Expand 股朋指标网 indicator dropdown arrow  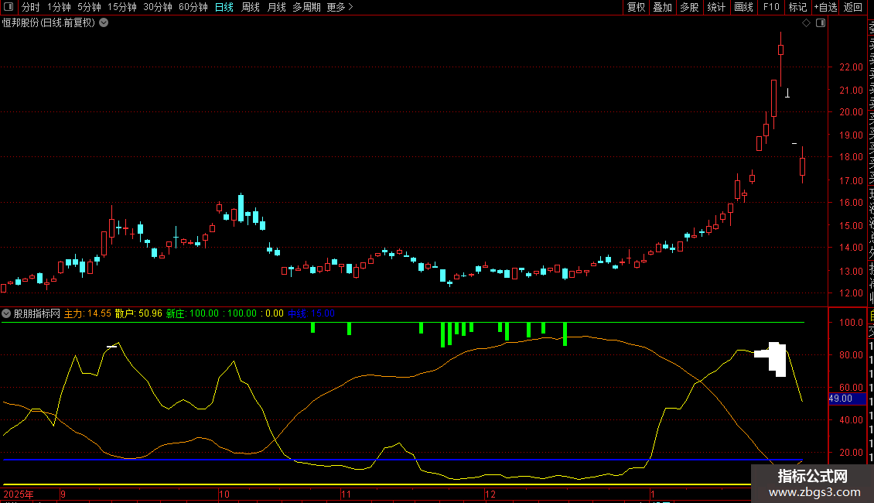pos(7,313)
